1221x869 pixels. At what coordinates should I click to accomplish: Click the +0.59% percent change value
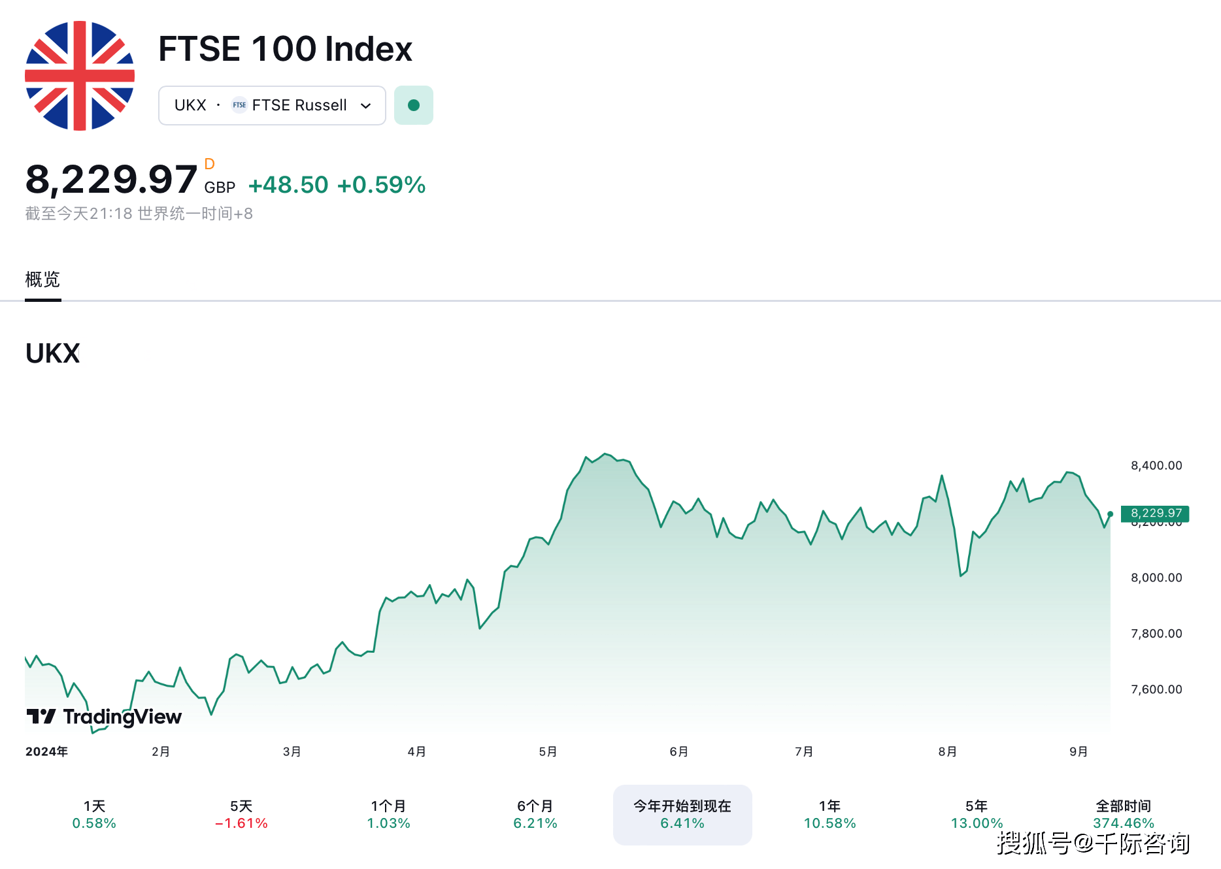click(382, 185)
